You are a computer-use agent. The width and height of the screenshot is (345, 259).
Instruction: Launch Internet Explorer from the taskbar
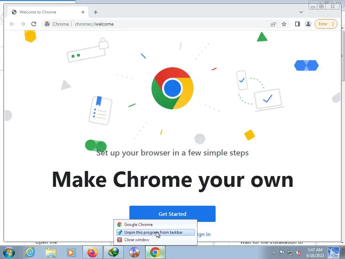coord(30,252)
